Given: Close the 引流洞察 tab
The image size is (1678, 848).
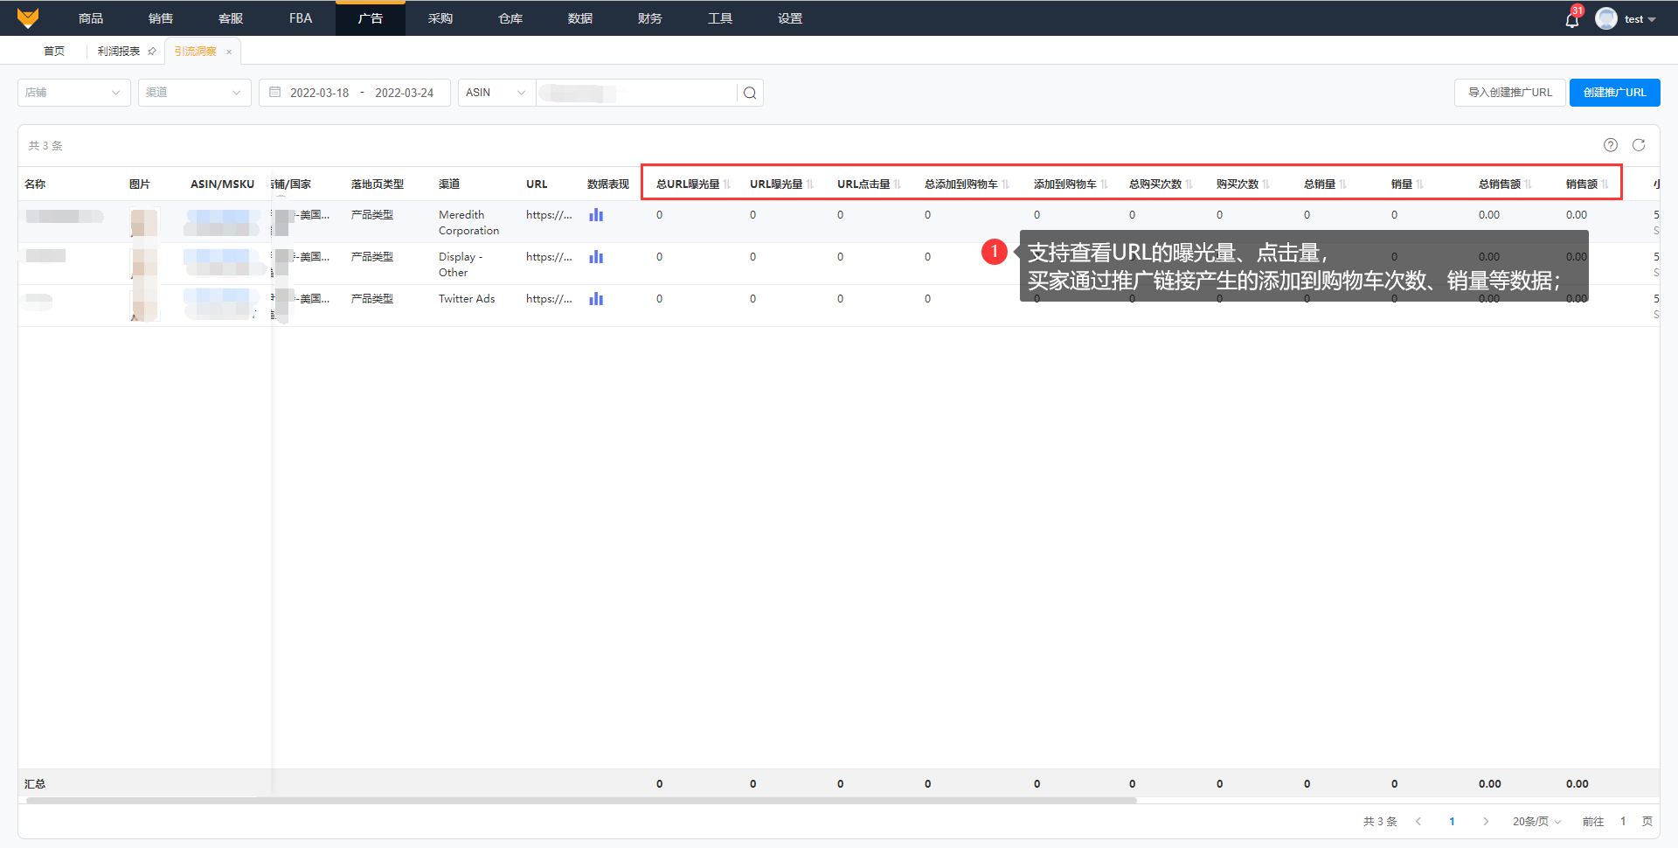Looking at the screenshot, I should pos(229,52).
